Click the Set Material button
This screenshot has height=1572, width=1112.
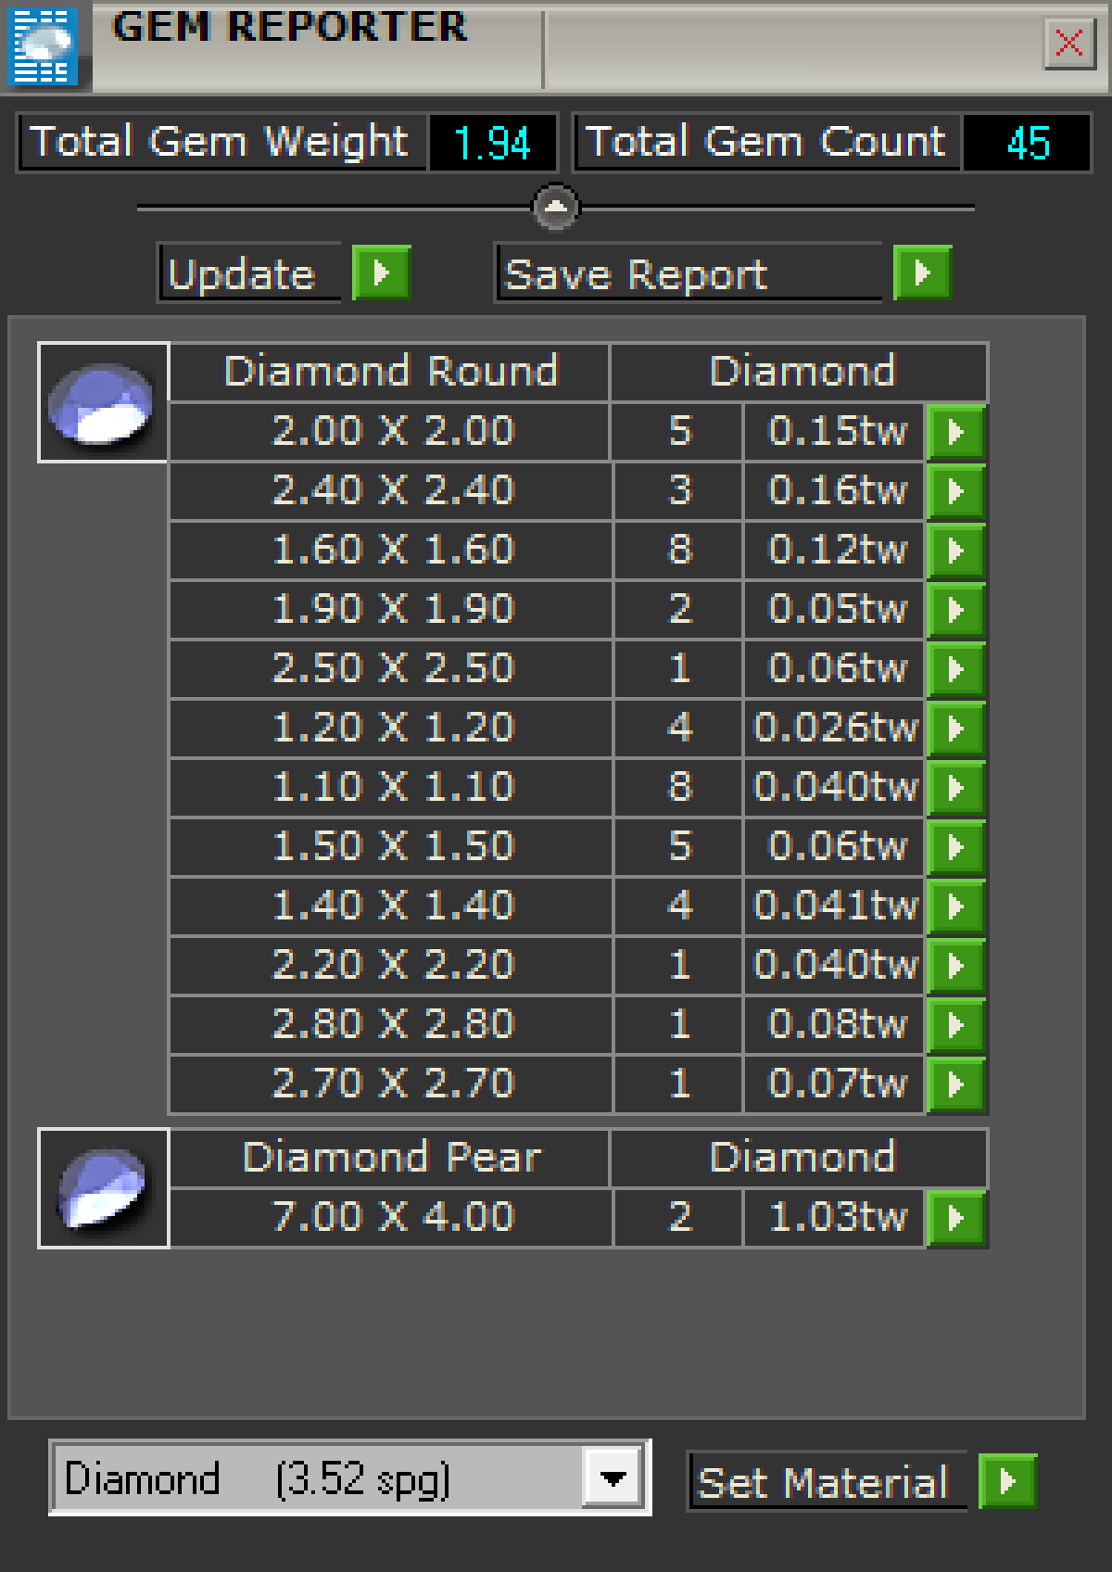pyautogui.click(x=825, y=1482)
